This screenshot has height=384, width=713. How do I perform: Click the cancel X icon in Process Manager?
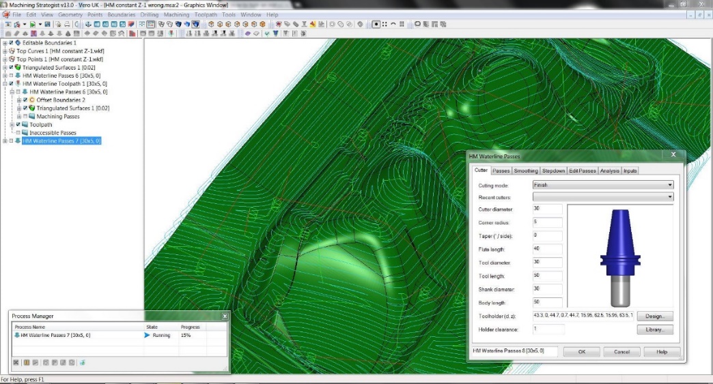(16, 363)
